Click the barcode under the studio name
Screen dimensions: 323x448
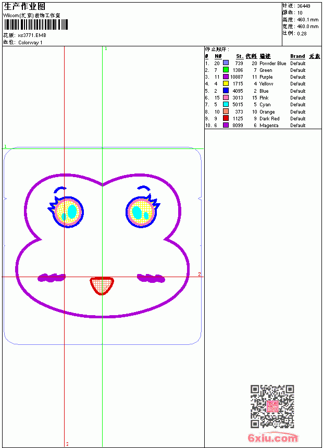click(x=36, y=24)
